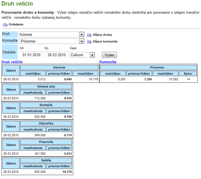Click the Kúrenie table header

(x=59, y=68)
